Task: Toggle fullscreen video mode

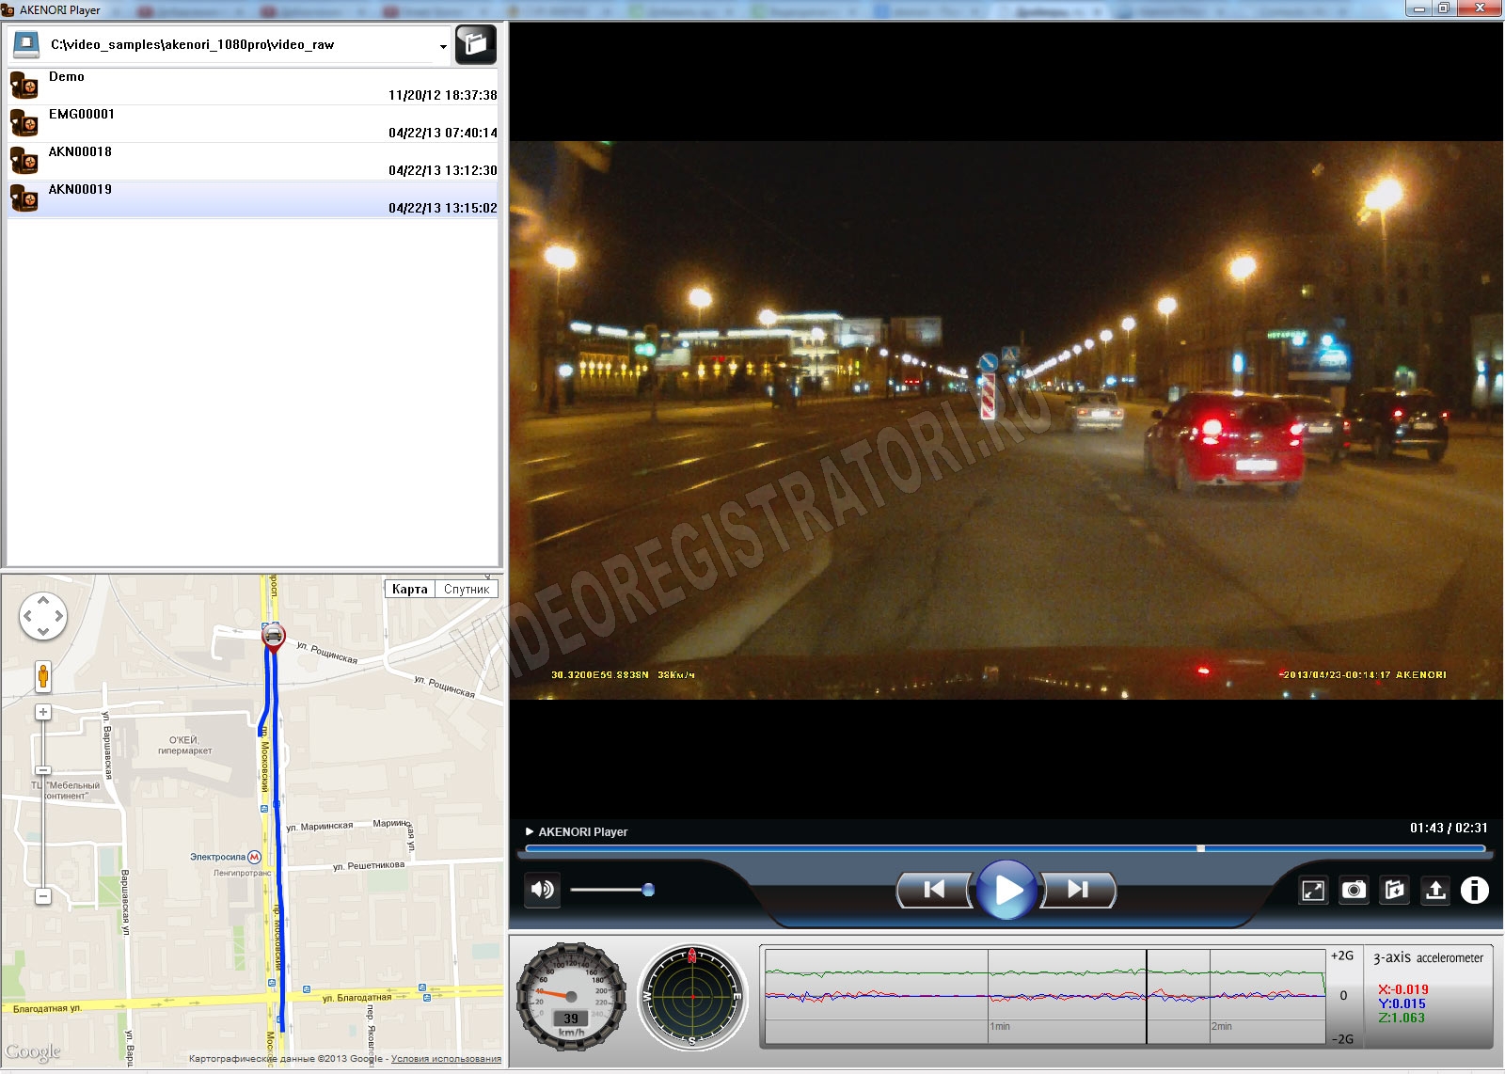Action: coord(1313,890)
